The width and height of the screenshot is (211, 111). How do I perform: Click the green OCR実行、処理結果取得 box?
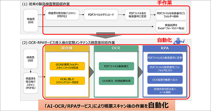coord(116,81)
